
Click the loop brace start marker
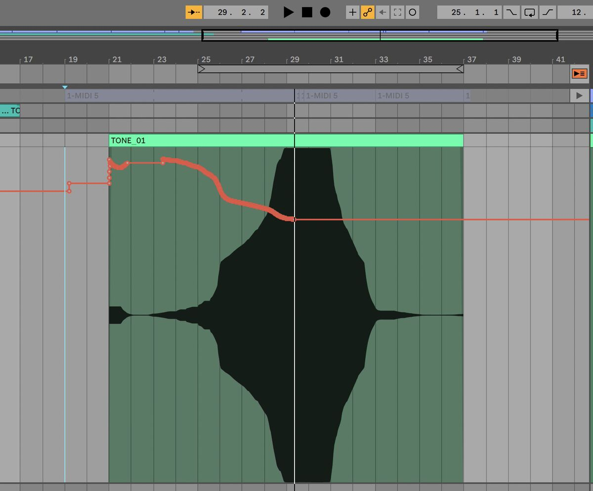[201, 69]
